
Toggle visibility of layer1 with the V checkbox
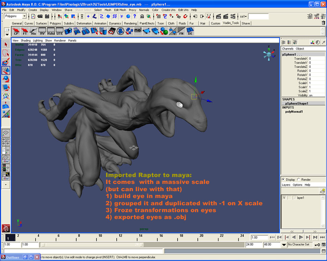pos(284,198)
